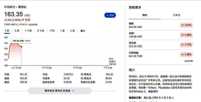The height and width of the screenshot is (102, 201).
Task: Select the YTD chart range
Action: pyautogui.click(x=52, y=31)
